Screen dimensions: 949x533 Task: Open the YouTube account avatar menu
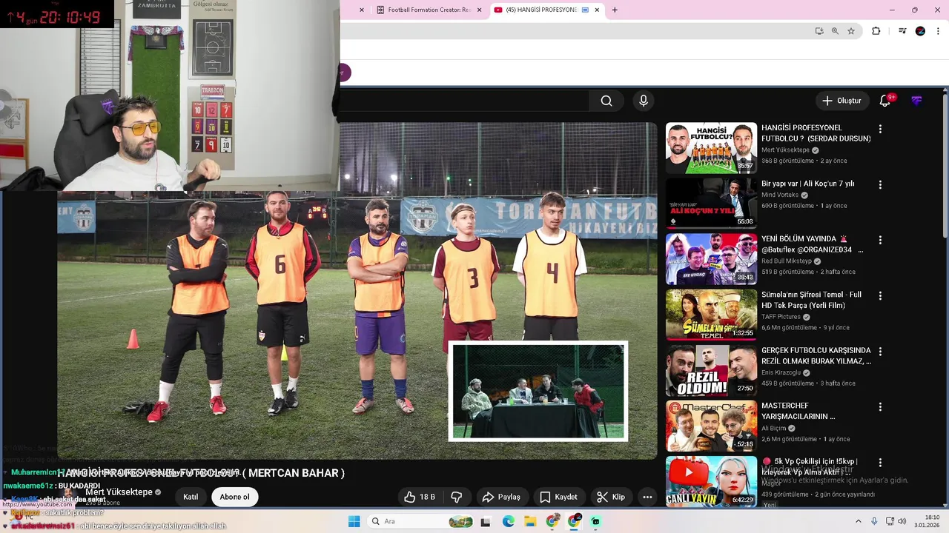(916, 101)
